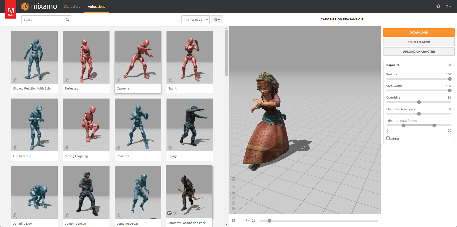Screen dimensions: 457x227
Task: Click the Adobe logo badge
Action: click(x=11, y=9)
